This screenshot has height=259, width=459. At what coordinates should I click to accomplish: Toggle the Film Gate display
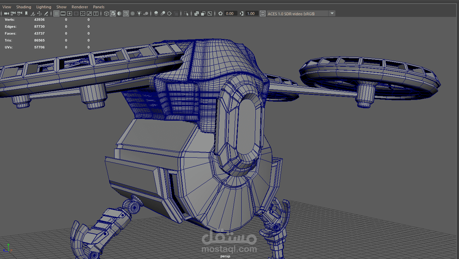pos(63,13)
